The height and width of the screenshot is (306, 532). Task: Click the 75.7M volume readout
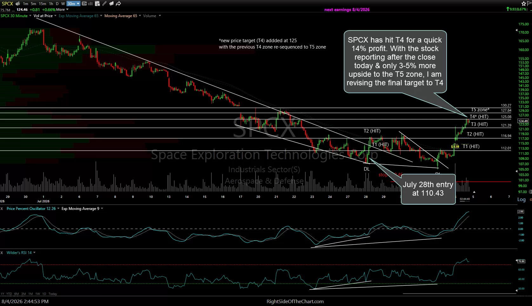pos(5,10)
